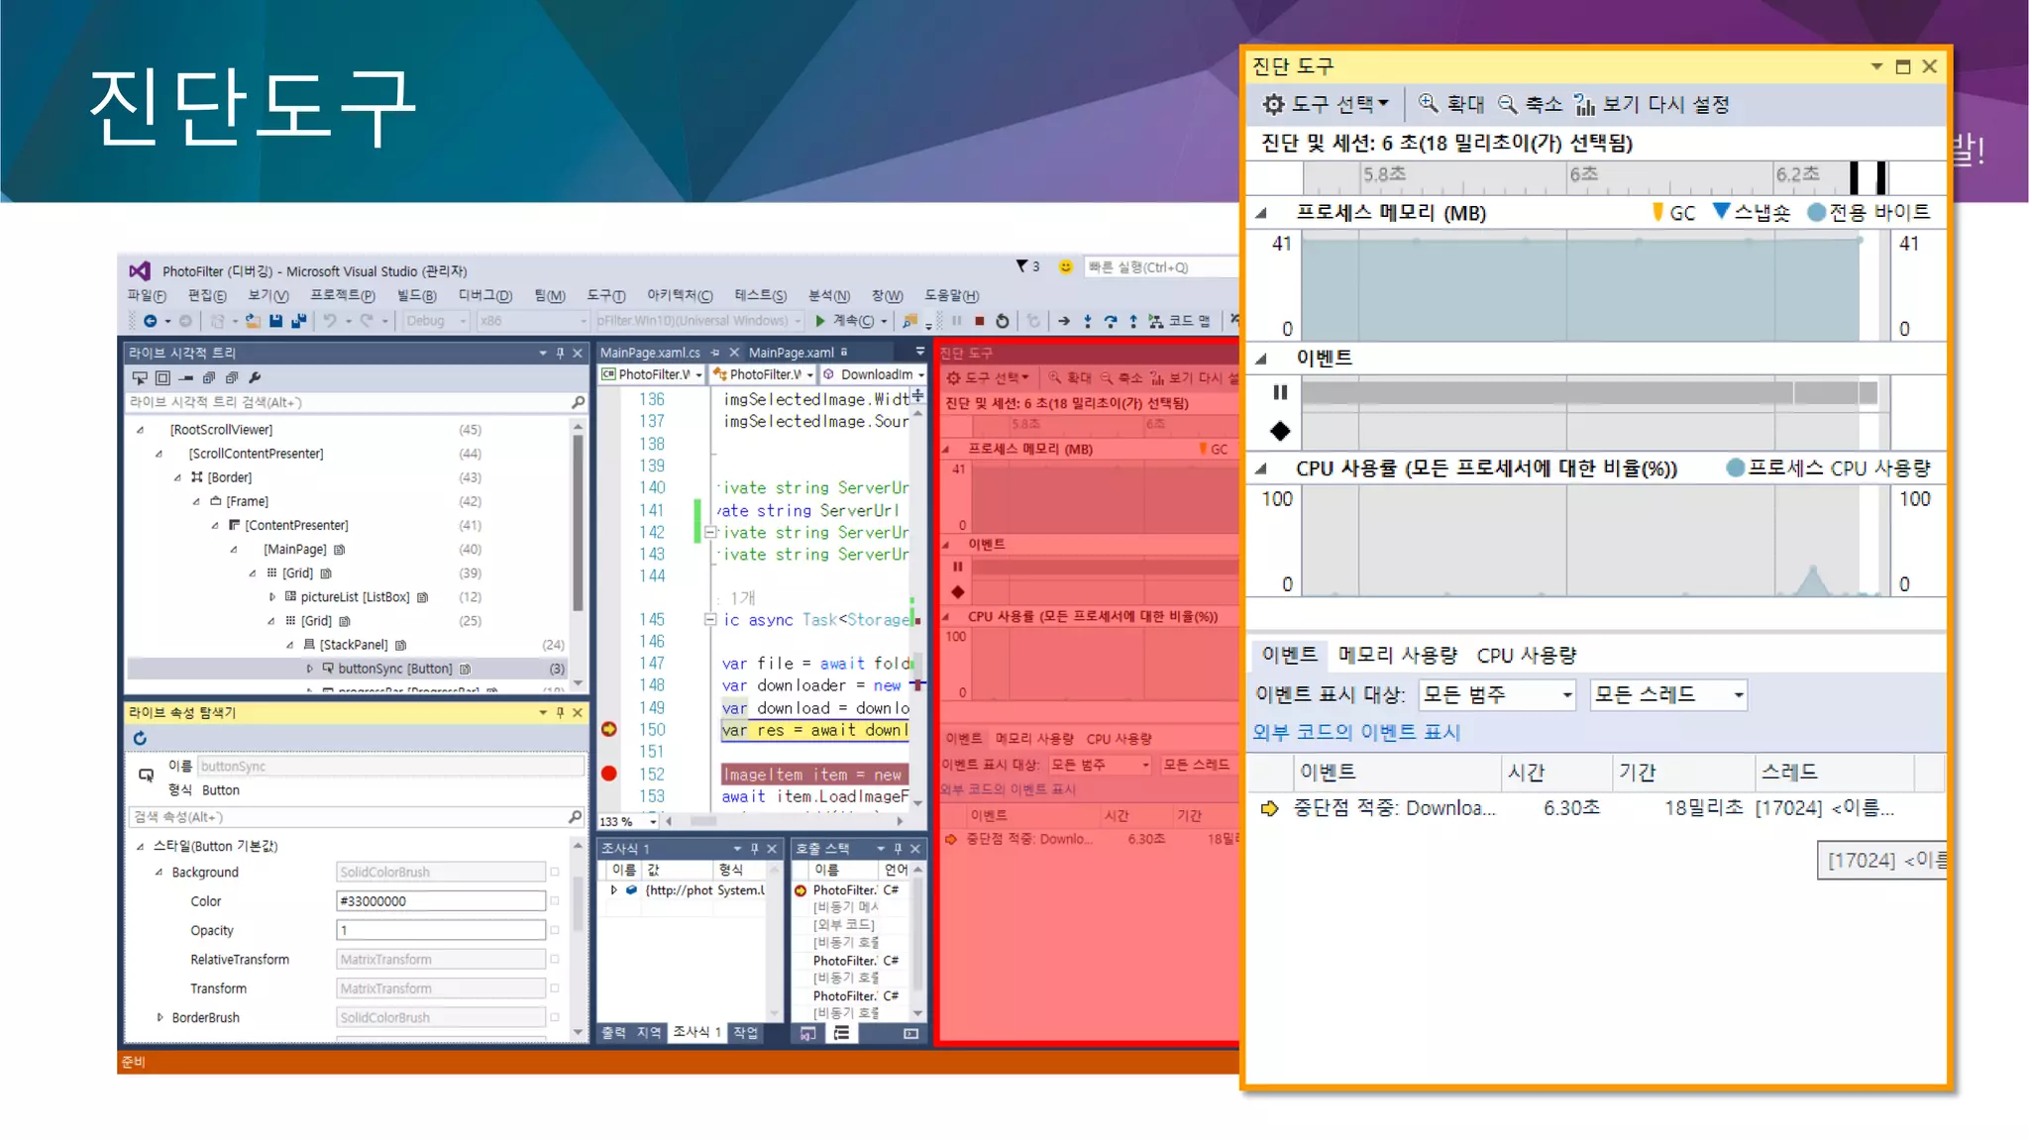Open the 모든 범주 category dropdown
This screenshot has height=1141, width=2029.
pyautogui.click(x=1497, y=695)
